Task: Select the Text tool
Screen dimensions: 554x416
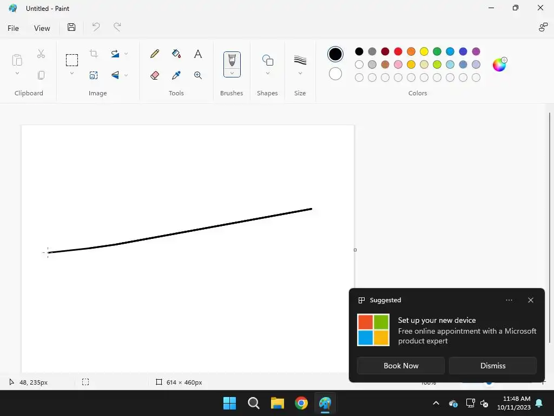Action: 198,54
